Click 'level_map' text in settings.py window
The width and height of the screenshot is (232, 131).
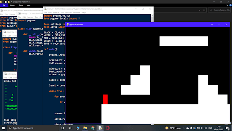[10, 81]
